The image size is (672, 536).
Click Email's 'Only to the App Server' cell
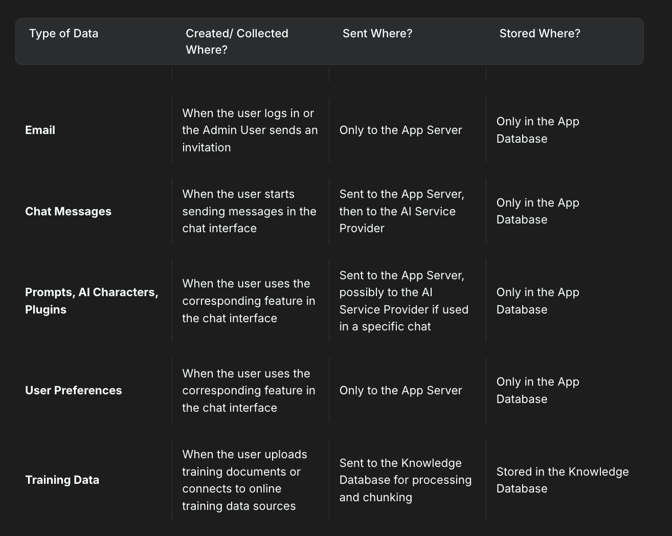[400, 130]
